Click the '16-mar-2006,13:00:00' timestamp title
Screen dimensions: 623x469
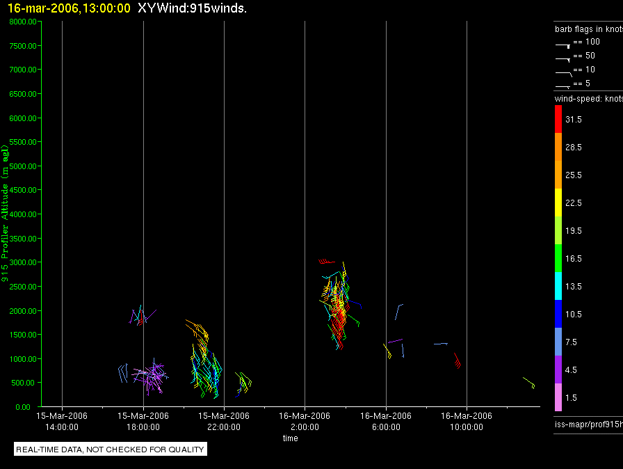(x=69, y=8)
